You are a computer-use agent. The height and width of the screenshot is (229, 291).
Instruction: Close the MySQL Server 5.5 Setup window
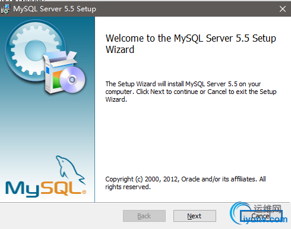tap(283, 9)
